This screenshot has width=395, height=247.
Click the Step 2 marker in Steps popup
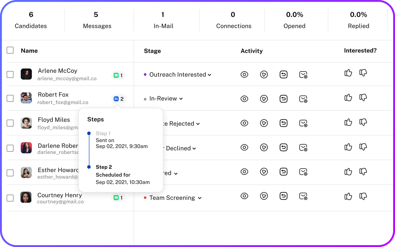(x=89, y=167)
